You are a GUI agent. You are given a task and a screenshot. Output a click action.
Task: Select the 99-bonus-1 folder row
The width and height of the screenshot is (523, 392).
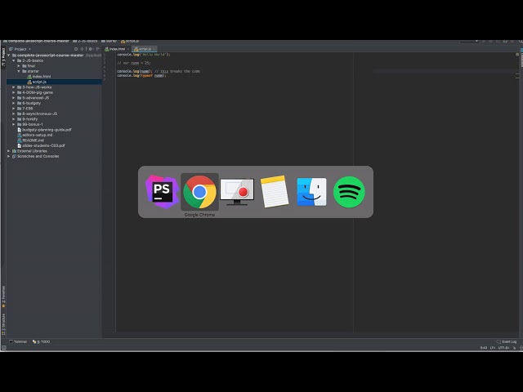(x=54, y=124)
